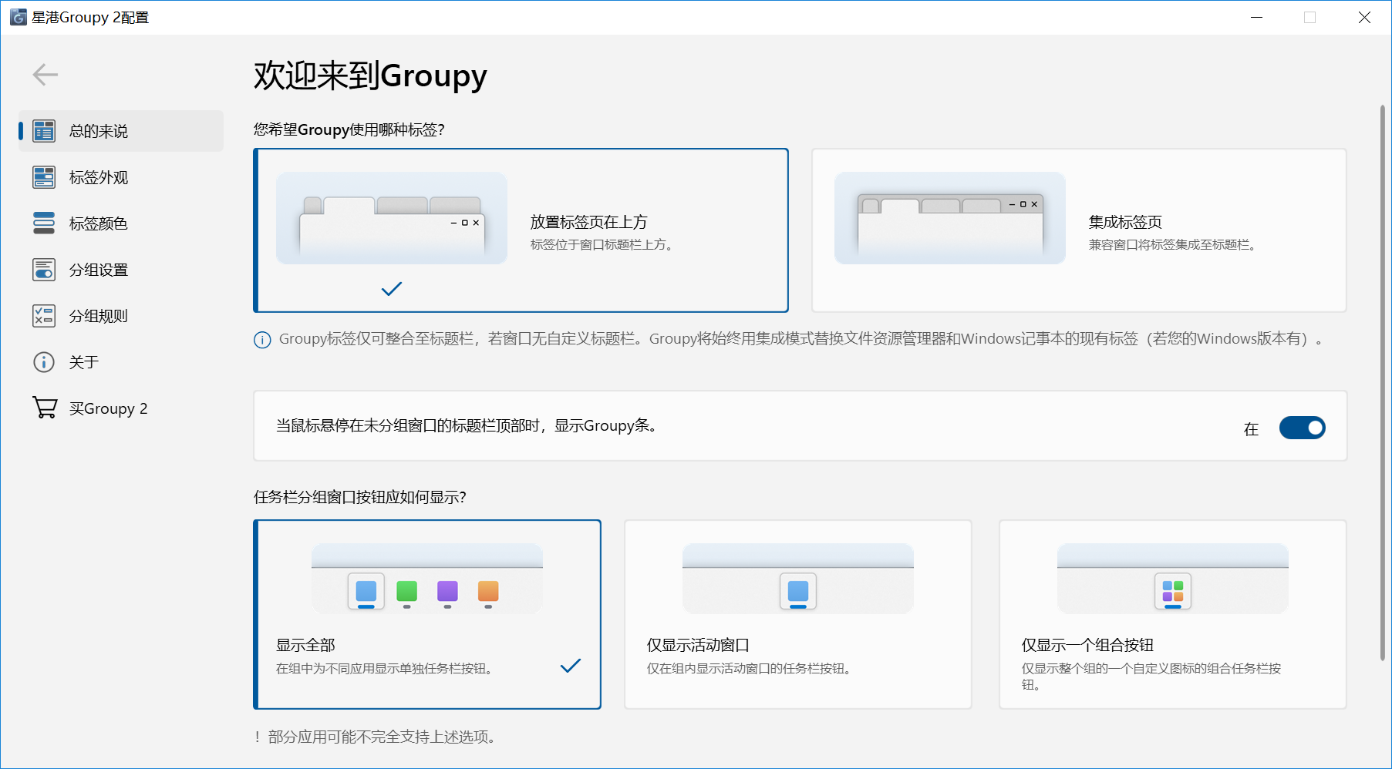This screenshot has height=769, width=1392.
Task: Select the 放置标签页在上方 option card
Action: [521, 230]
